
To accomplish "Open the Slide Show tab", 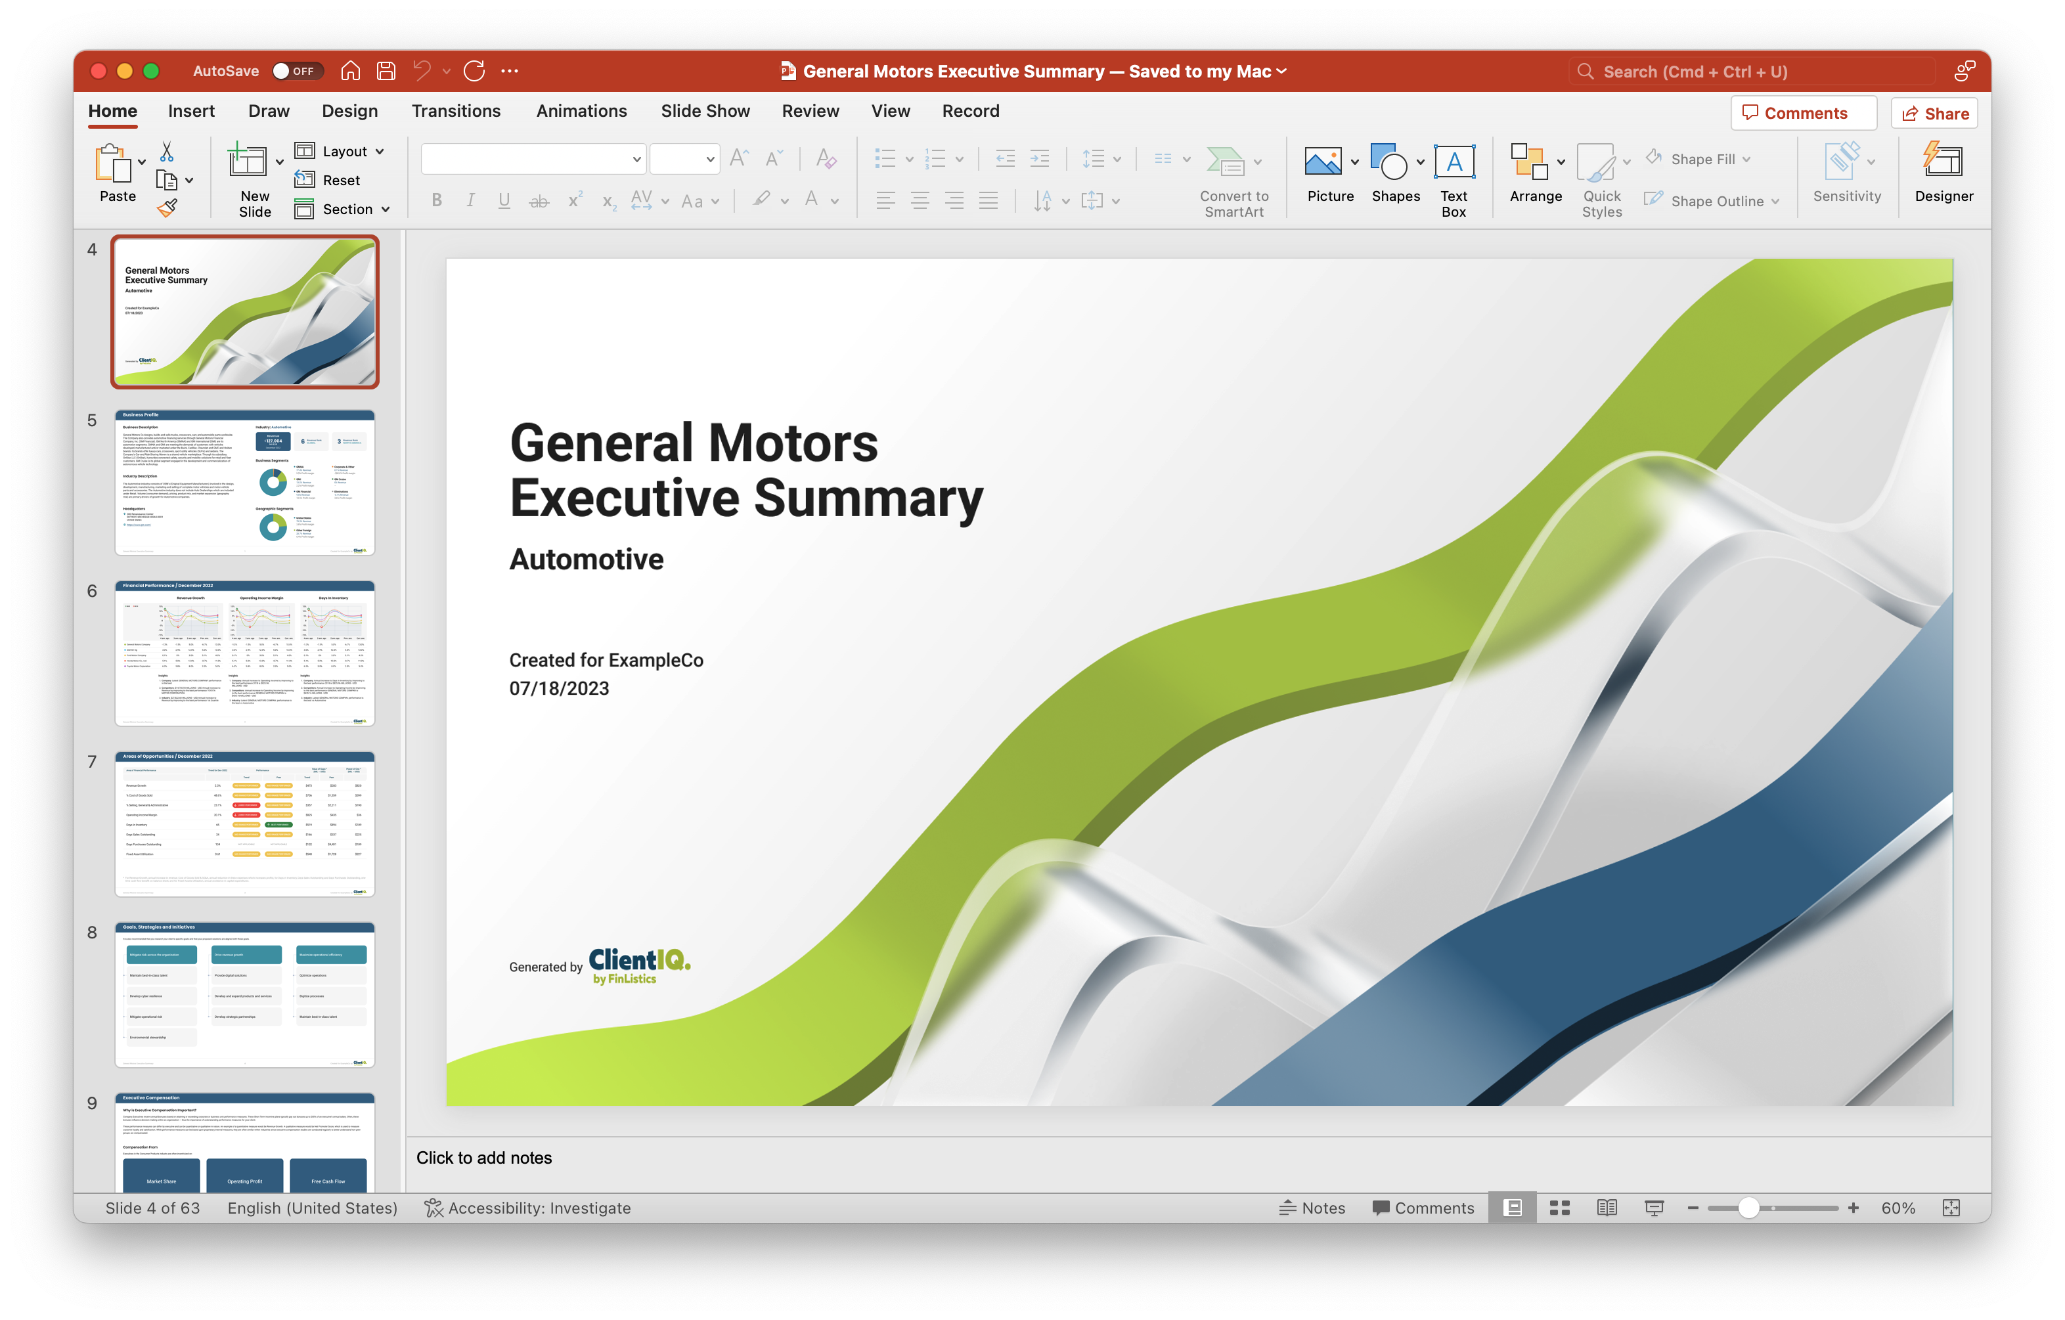I will pos(705,110).
